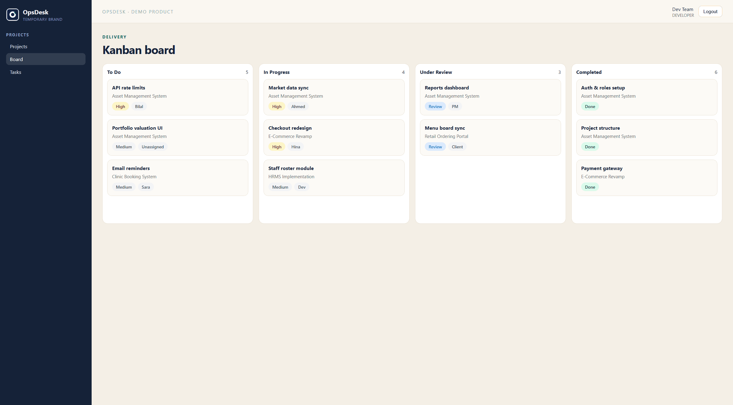Click the In Progress column header

(276, 72)
